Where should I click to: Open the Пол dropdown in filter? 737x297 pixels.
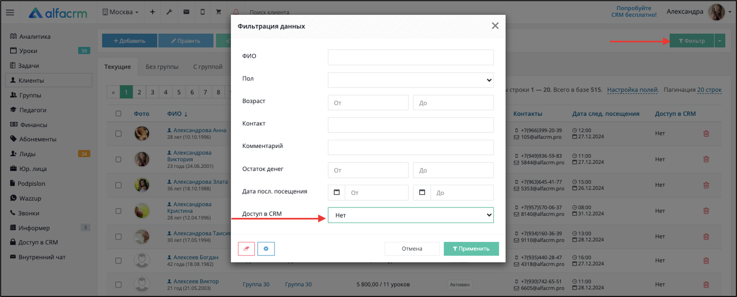(x=411, y=80)
